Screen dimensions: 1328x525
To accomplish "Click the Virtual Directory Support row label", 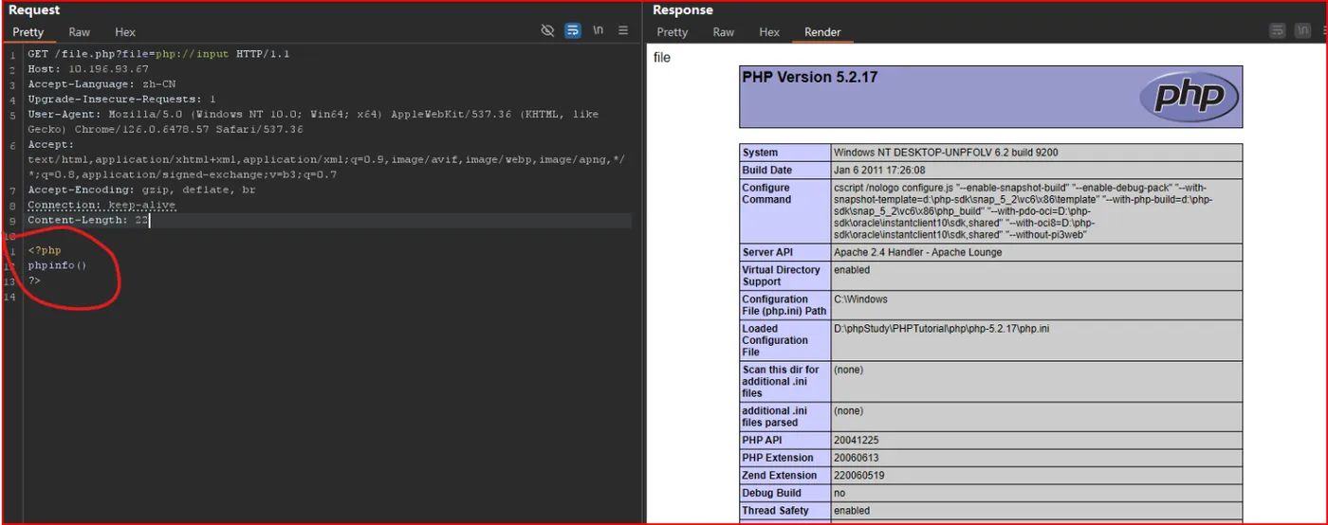I will pyautogui.click(x=781, y=276).
